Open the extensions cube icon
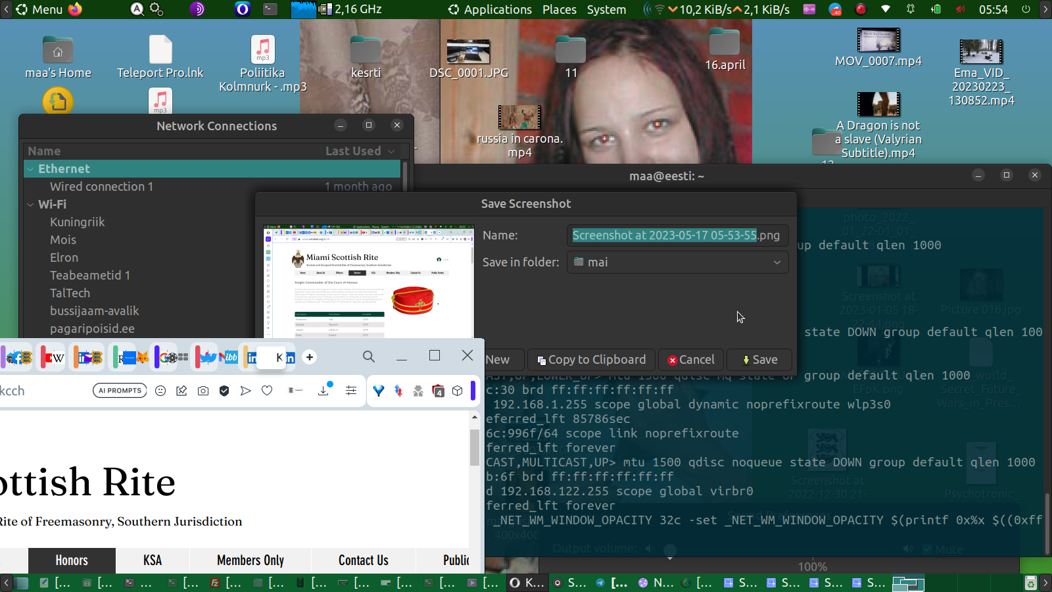 point(458,391)
